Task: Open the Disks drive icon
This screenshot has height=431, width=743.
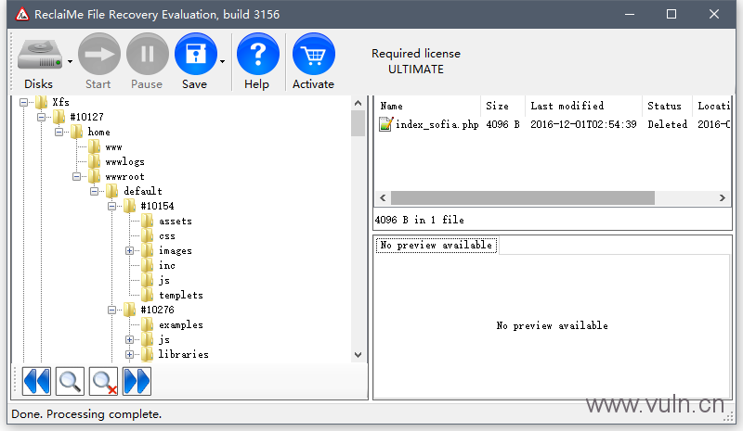Action: [x=40, y=55]
